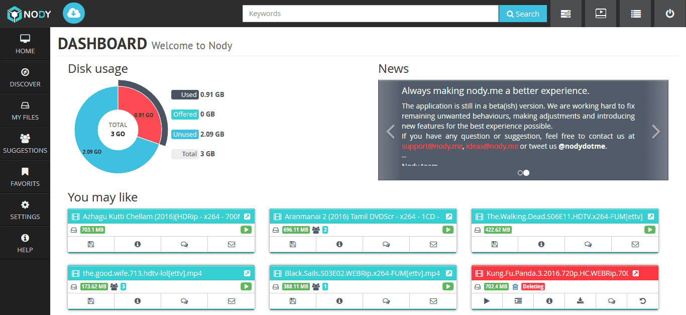
Task: Click the server storage icon in top bar
Action: (x=566, y=14)
